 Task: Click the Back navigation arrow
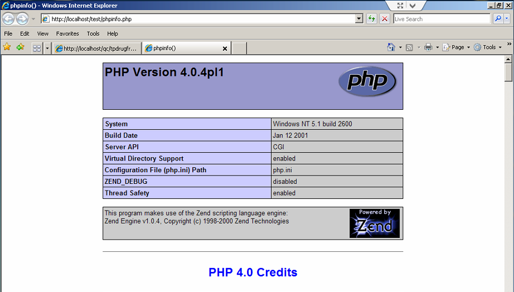(8, 19)
